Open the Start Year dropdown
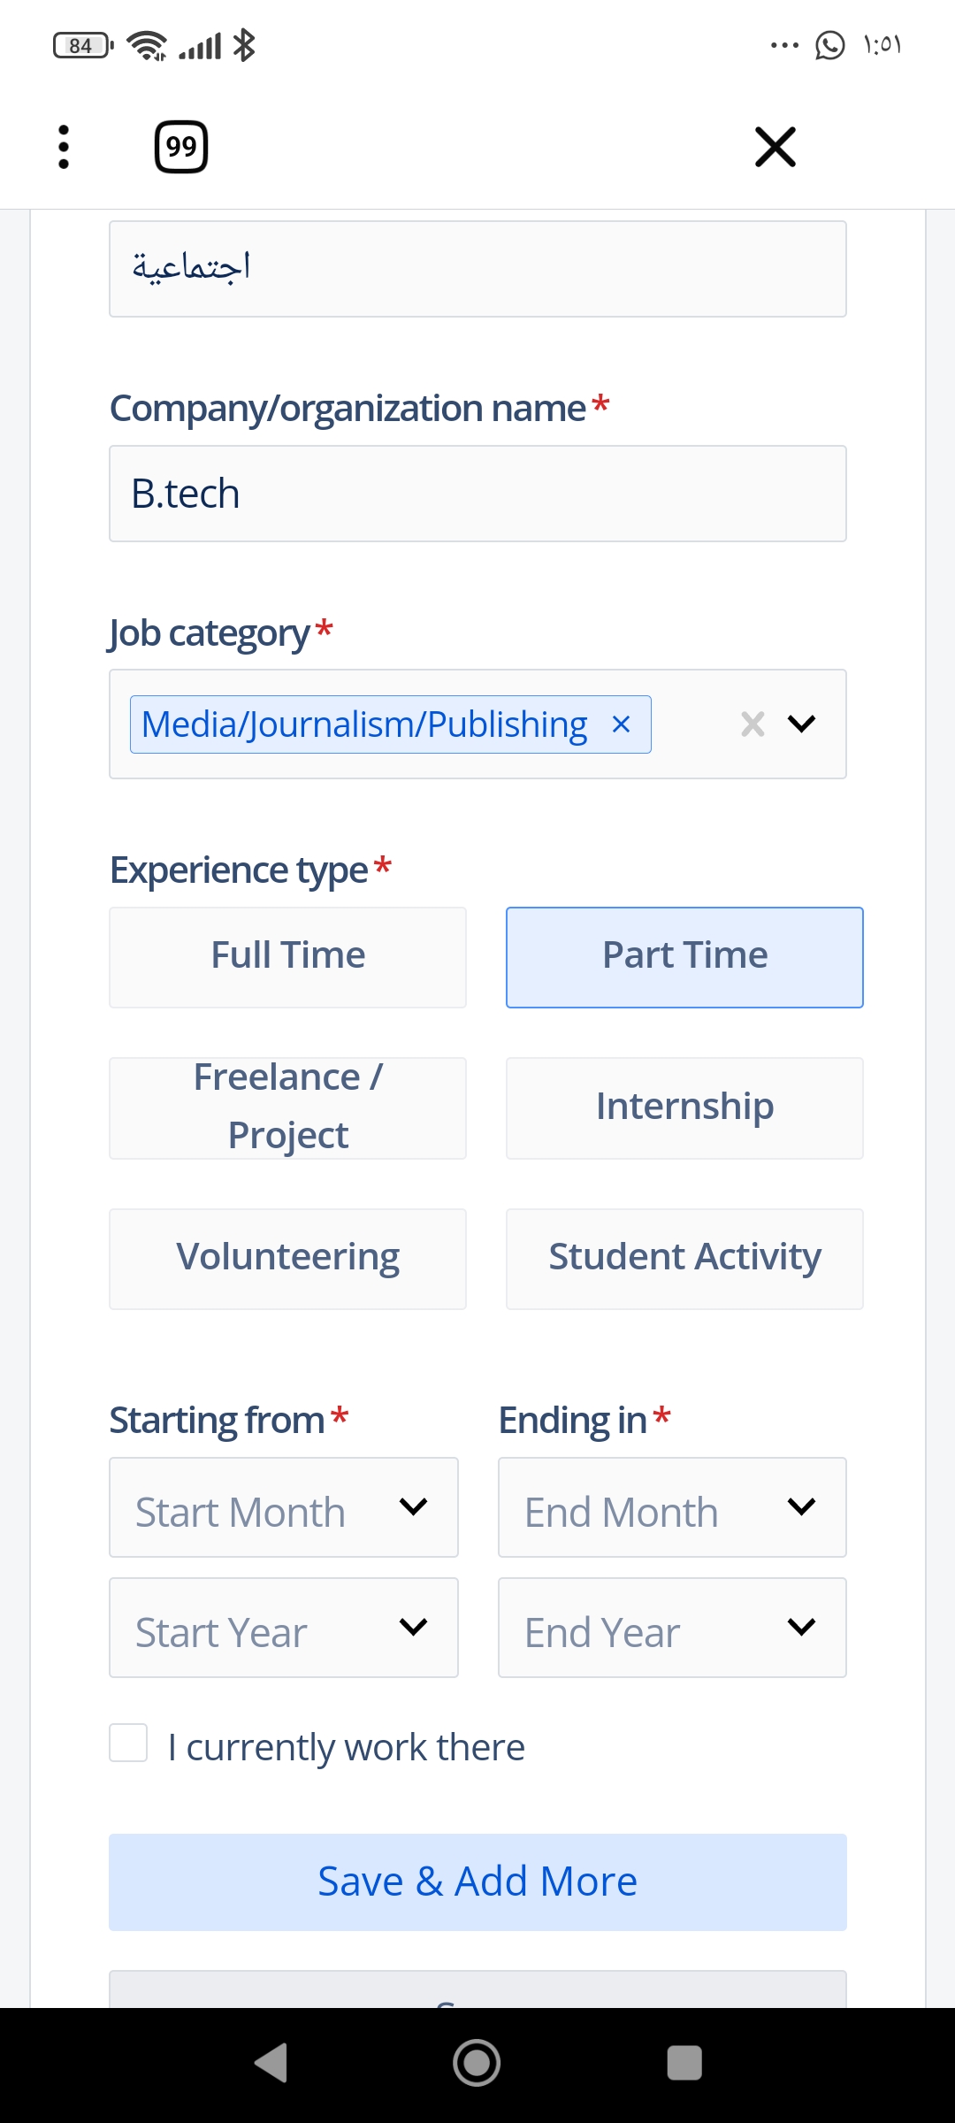Image resolution: width=955 pixels, height=2123 pixels. click(x=284, y=1628)
